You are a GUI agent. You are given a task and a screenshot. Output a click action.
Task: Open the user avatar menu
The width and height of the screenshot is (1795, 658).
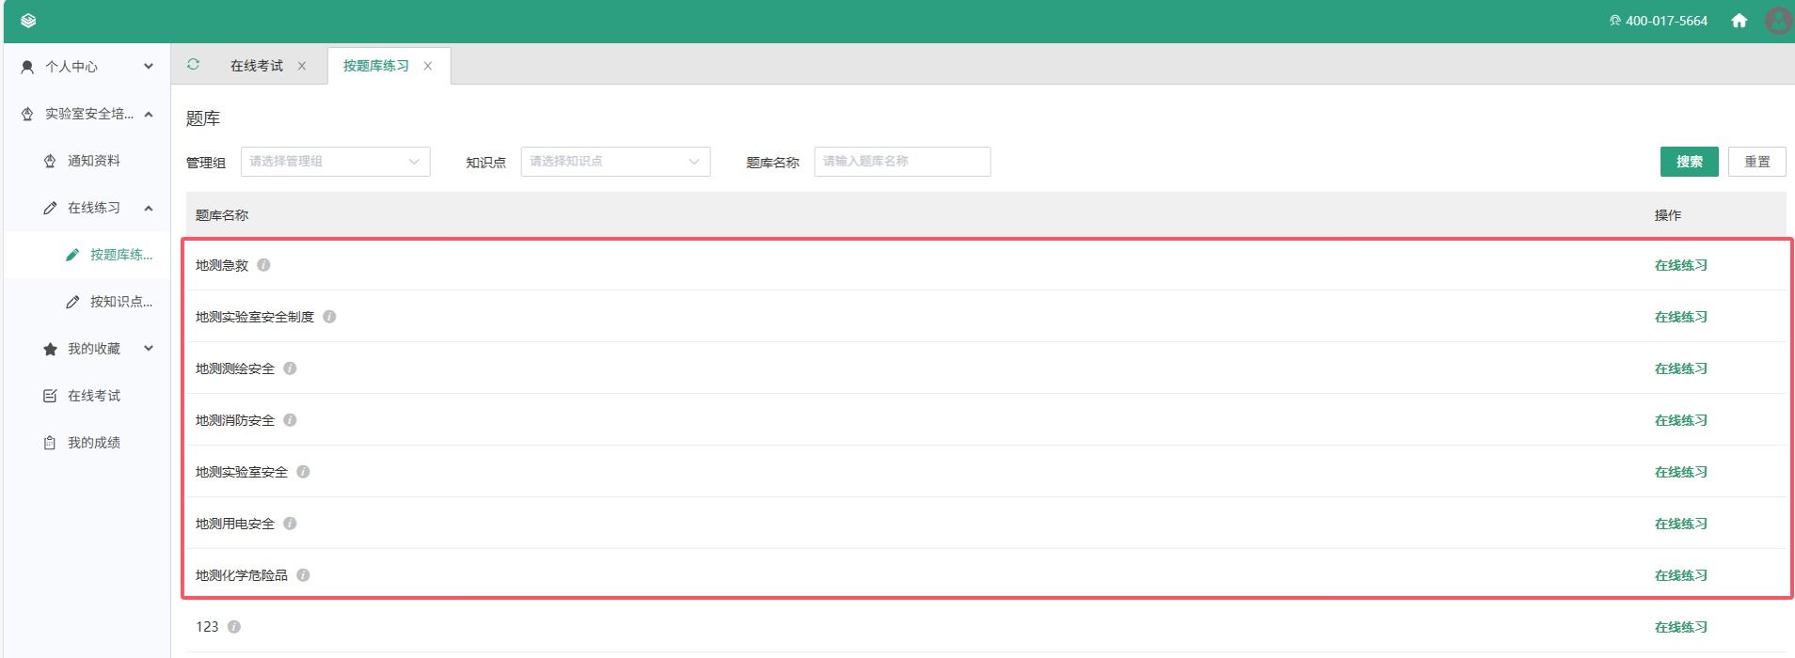coord(1777,21)
